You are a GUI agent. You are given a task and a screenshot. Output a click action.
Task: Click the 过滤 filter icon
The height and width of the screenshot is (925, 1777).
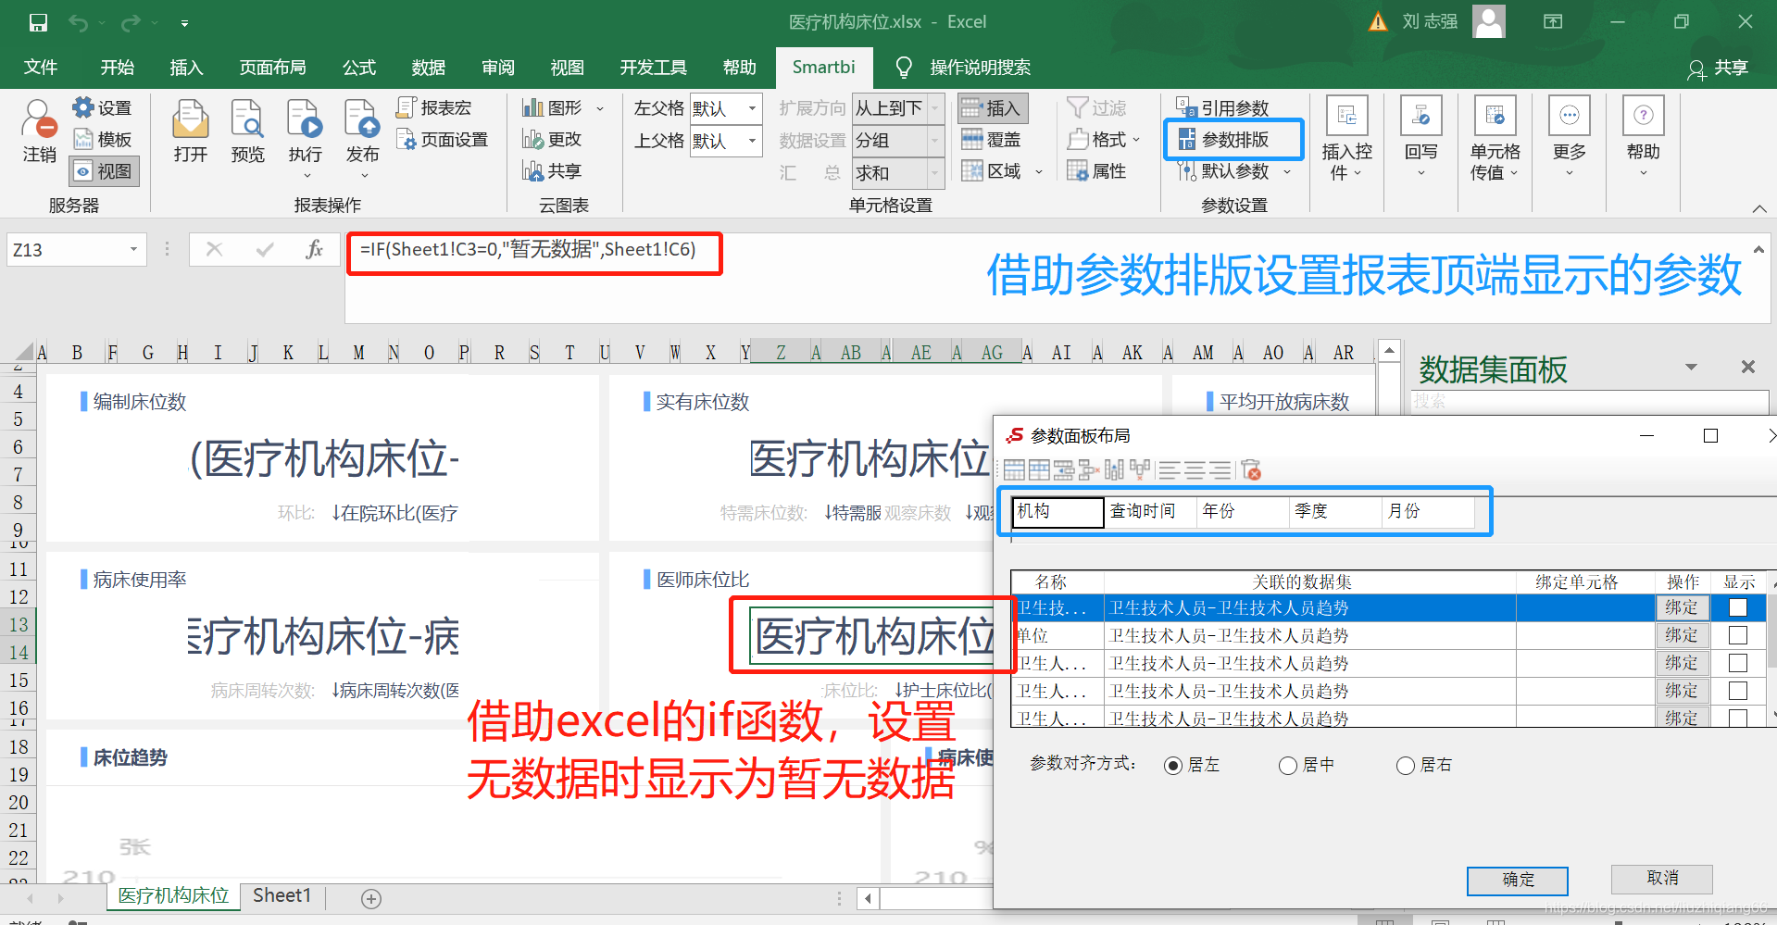1096,108
